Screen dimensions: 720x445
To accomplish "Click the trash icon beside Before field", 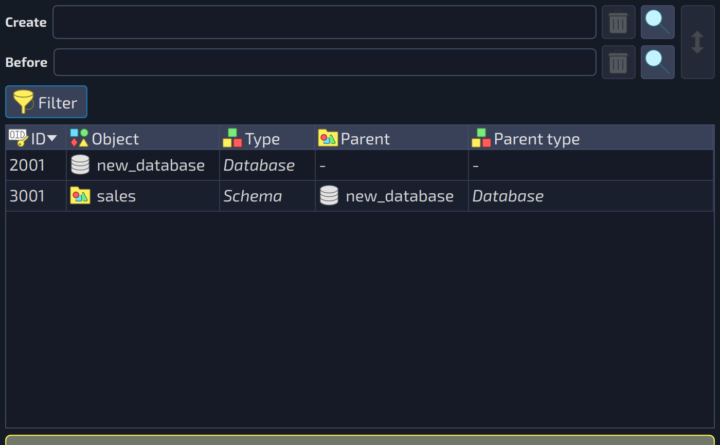I will tap(619, 62).
